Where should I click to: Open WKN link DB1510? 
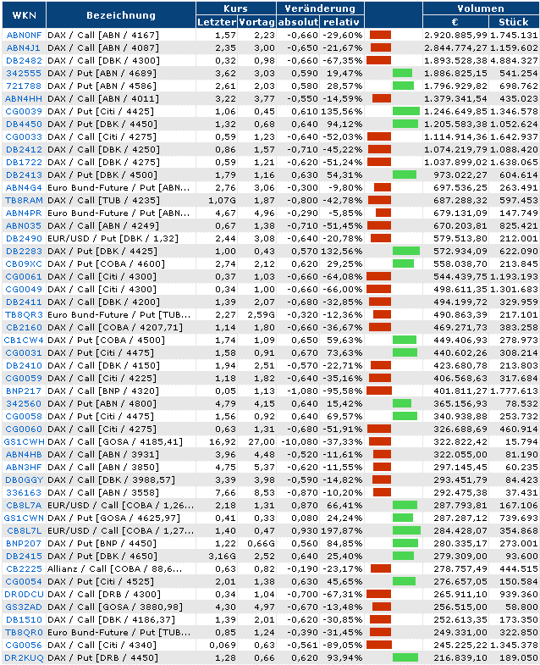tap(25, 620)
